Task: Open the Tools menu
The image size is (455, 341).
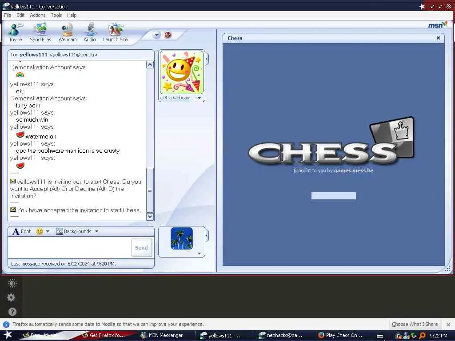Action: [x=56, y=15]
